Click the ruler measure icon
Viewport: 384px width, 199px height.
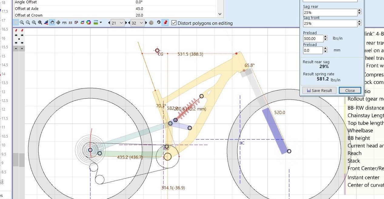(x=64, y=23)
